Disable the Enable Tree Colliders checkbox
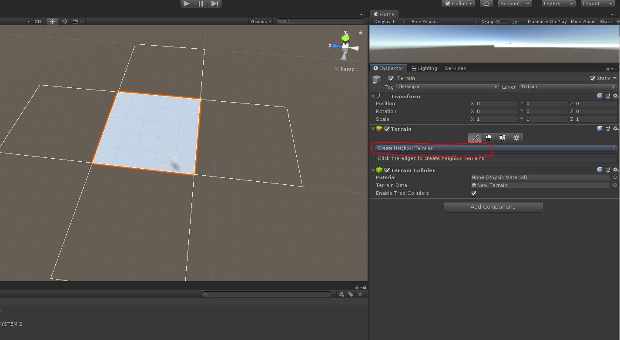 [x=474, y=193]
